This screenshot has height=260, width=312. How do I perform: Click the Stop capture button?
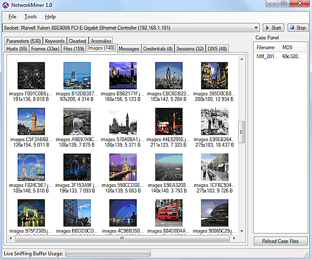[x=298, y=28]
